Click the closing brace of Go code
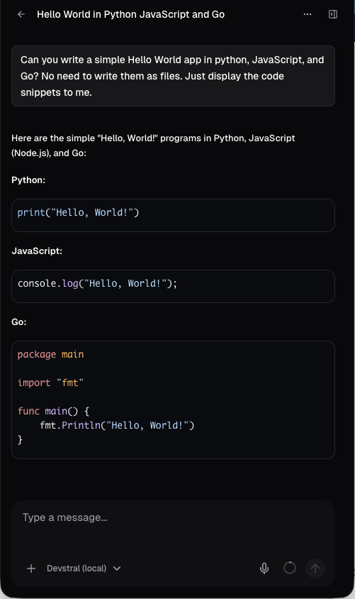This screenshot has height=599, width=355. (x=21, y=440)
